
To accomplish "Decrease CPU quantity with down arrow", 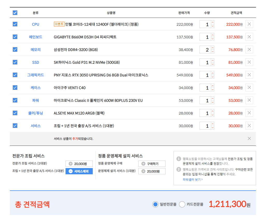I will pos(213,26).
